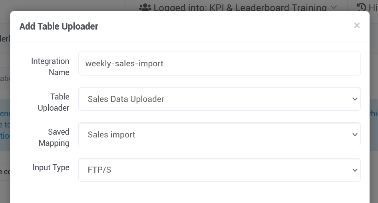378x203 pixels.
Task: Focus the Integration Name text field
Action: point(219,64)
